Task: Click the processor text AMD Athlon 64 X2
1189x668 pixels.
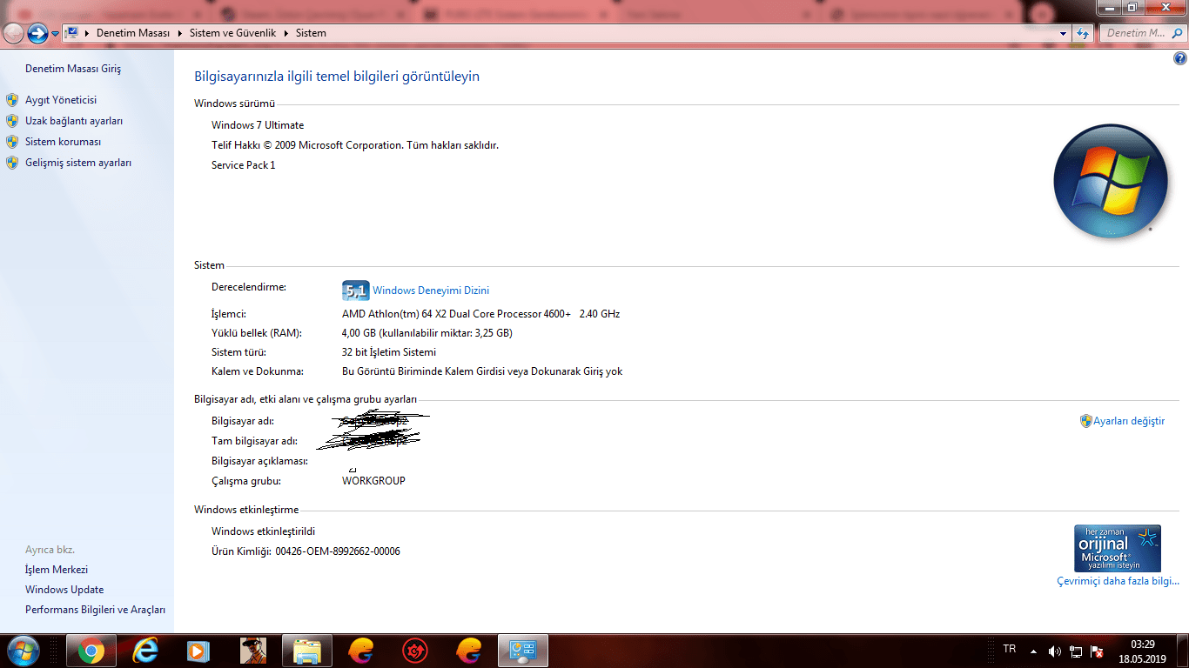Action: click(x=480, y=314)
